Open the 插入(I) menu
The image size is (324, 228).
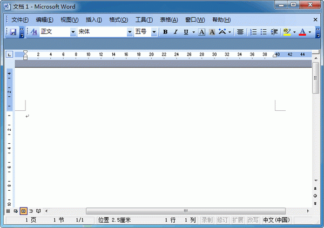[x=94, y=20]
